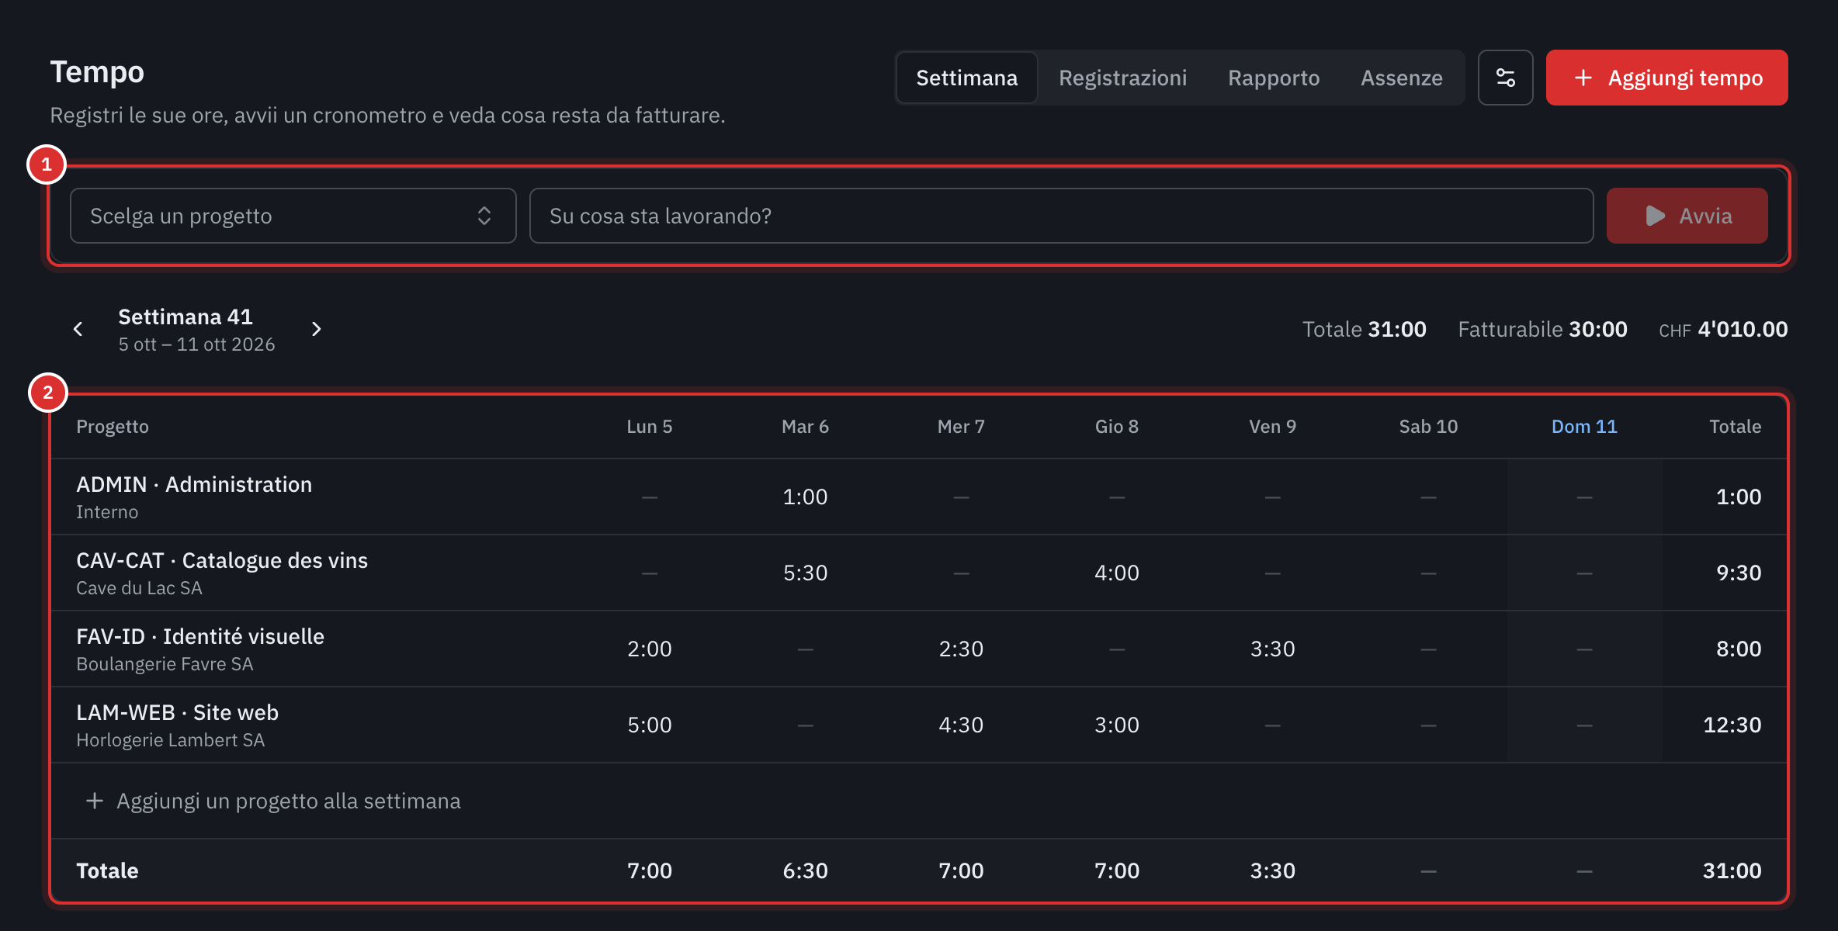Image resolution: width=1838 pixels, height=931 pixels.
Task: Click the 3:00 entry for LAM-WEB
Action: tap(1116, 725)
